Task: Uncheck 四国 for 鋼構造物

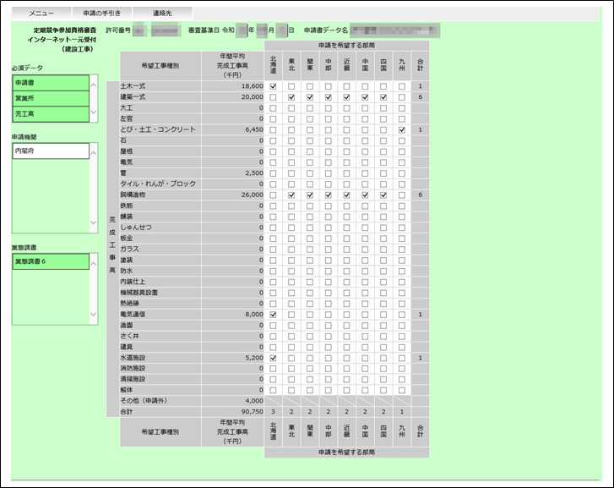Action: pyautogui.click(x=383, y=195)
